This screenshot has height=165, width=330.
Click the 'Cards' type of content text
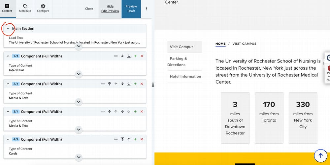coord(13,153)
